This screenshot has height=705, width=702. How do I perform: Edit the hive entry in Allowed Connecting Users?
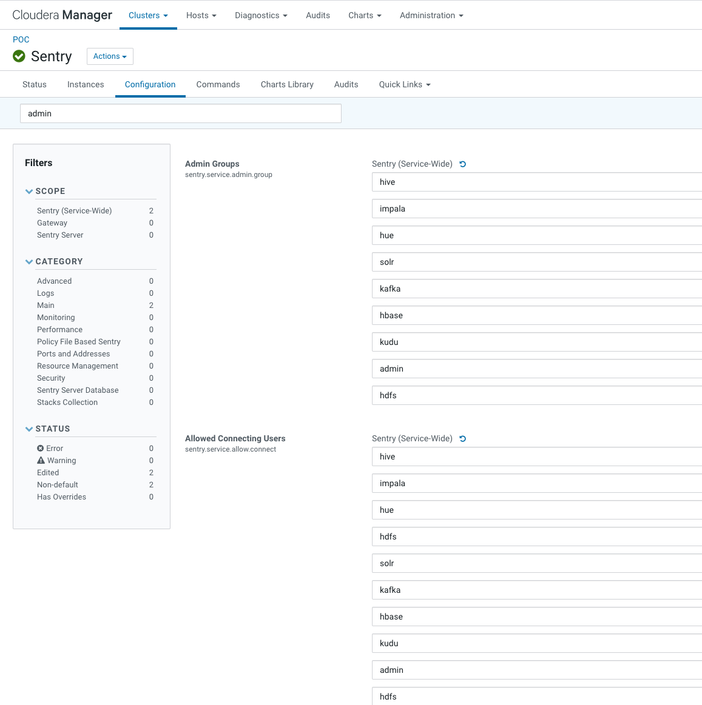[x=537, y=457]
